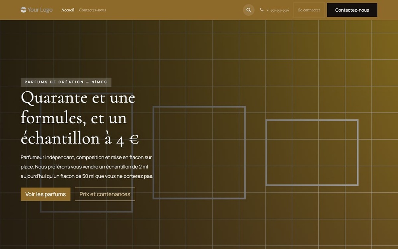398x249 pixels.
Task: Select the Parfums de création – Nîmes badge
Action: (66, 82)
